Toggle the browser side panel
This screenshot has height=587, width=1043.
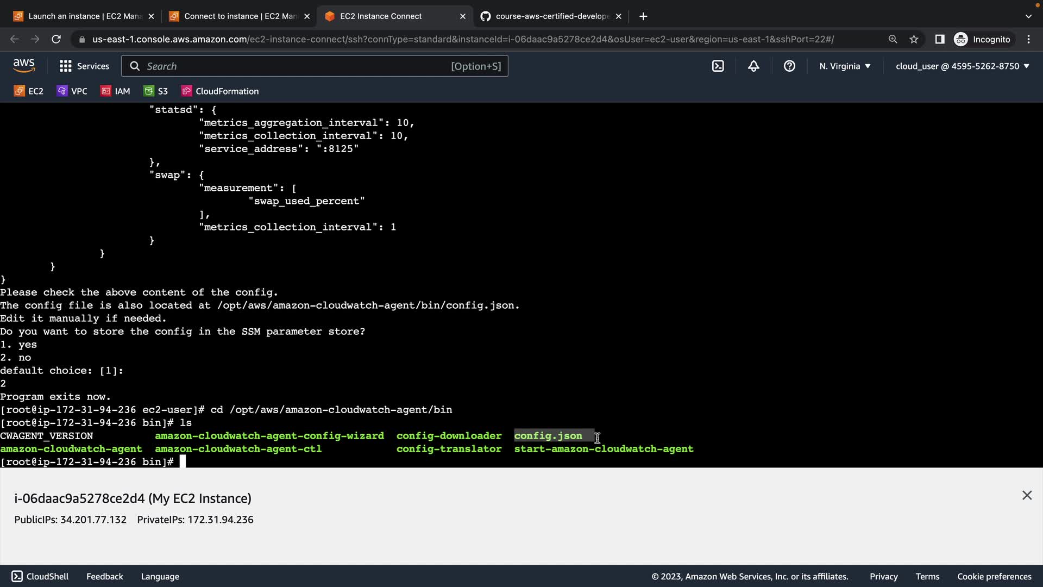pyautogui.click(x=939, y=39)
